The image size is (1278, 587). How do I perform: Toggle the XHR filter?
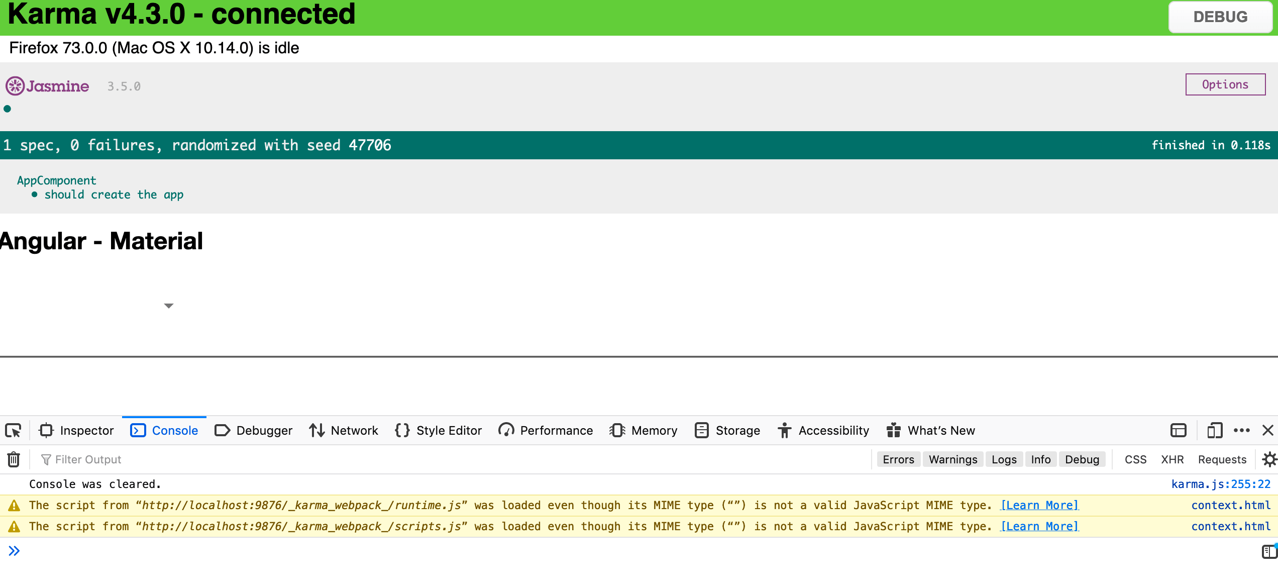tap(1171, 459)
